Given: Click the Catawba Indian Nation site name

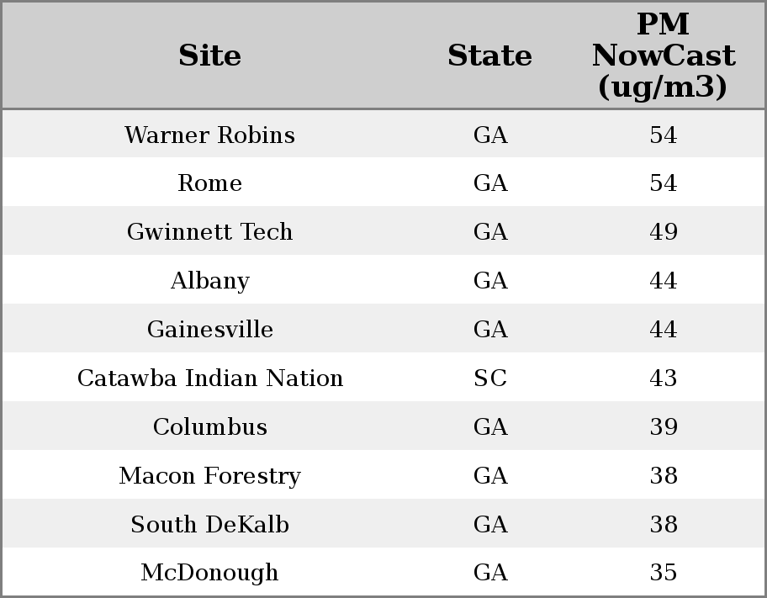Looking at the screenshot, I should pos(209,378).
